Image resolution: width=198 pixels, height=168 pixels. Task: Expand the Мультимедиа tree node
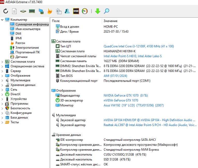(2, 81)
